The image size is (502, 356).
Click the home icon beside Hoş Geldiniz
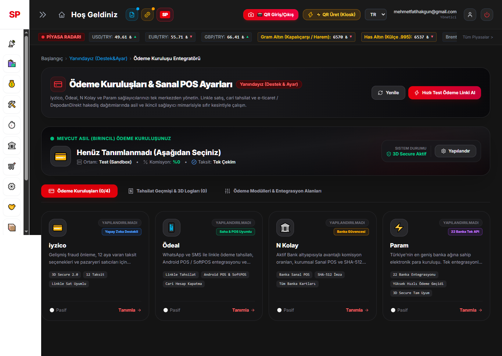[x=62, y=15]
